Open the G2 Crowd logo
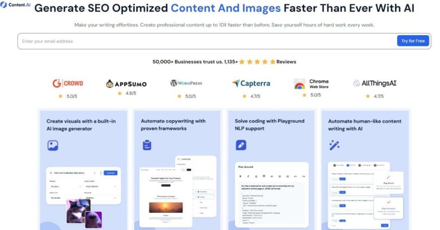 (68, 83)
